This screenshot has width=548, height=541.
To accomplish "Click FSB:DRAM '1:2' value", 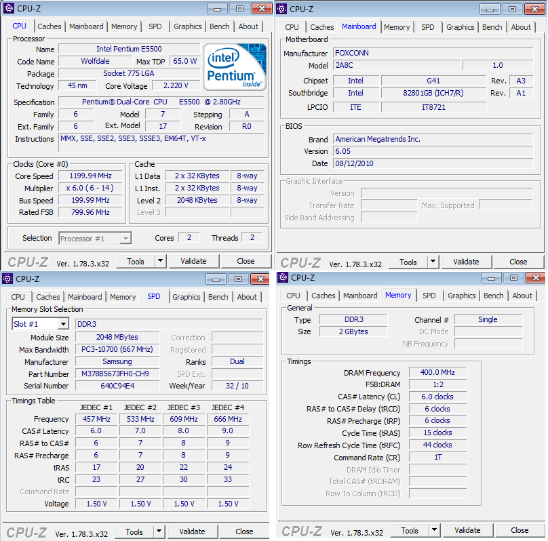I will click(x=437, y=384).
